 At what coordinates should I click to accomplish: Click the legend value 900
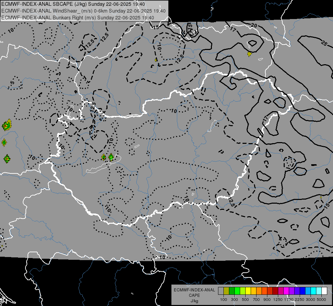pyautogui.click(x=267, y=300)
